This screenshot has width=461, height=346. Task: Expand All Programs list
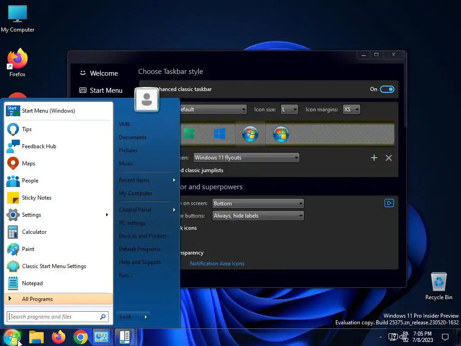[x=59, y=299]
